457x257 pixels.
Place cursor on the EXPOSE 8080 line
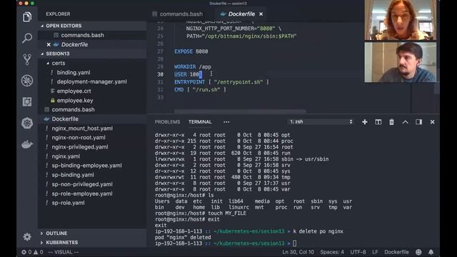(191, 51)
